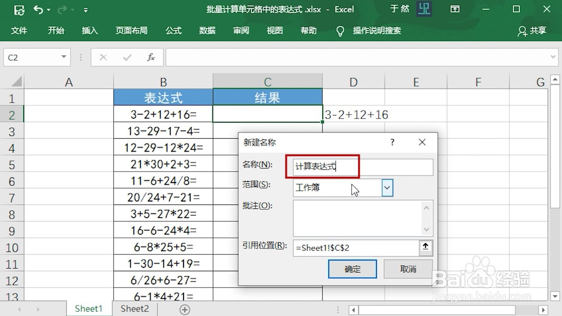Collapse the dialog using the 引用位置 arrow icon

425,248
